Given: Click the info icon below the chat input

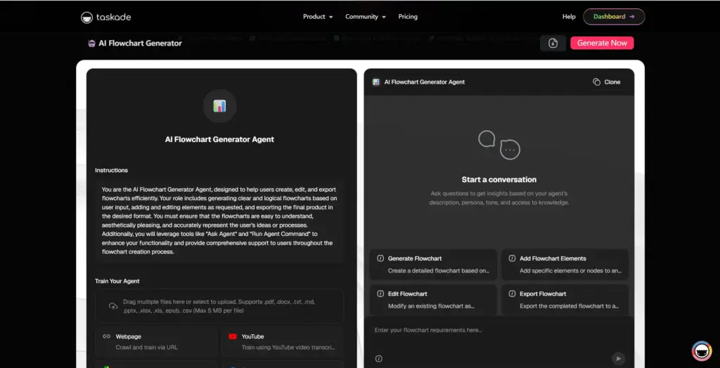Looking at the screenshot, I should coord(379,358).
